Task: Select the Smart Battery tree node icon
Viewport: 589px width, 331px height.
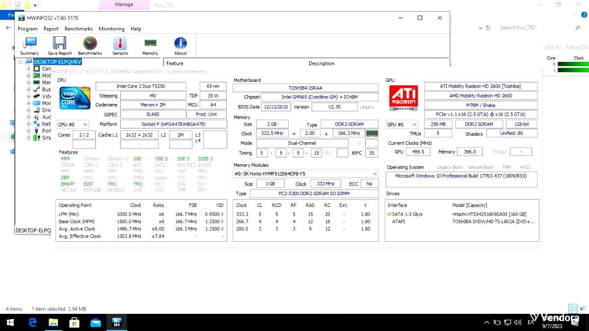Action: [36, 138]
